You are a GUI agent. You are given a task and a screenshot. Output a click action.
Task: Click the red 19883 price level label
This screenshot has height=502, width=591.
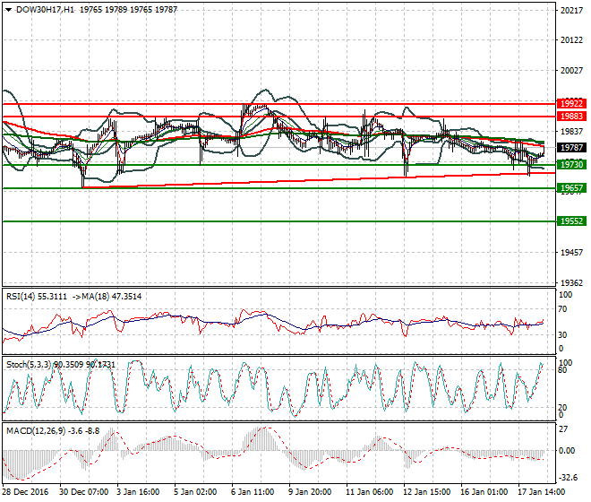coord(571,117)
